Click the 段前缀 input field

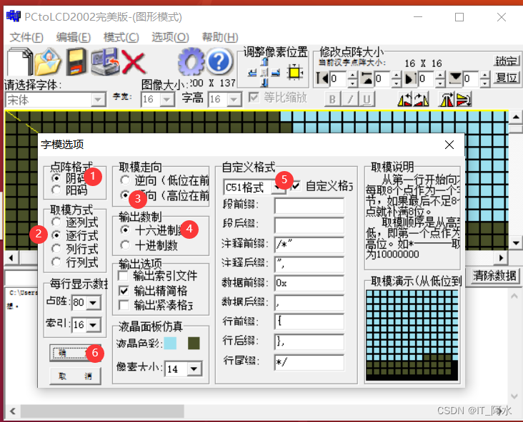click(x=309, y=205)
